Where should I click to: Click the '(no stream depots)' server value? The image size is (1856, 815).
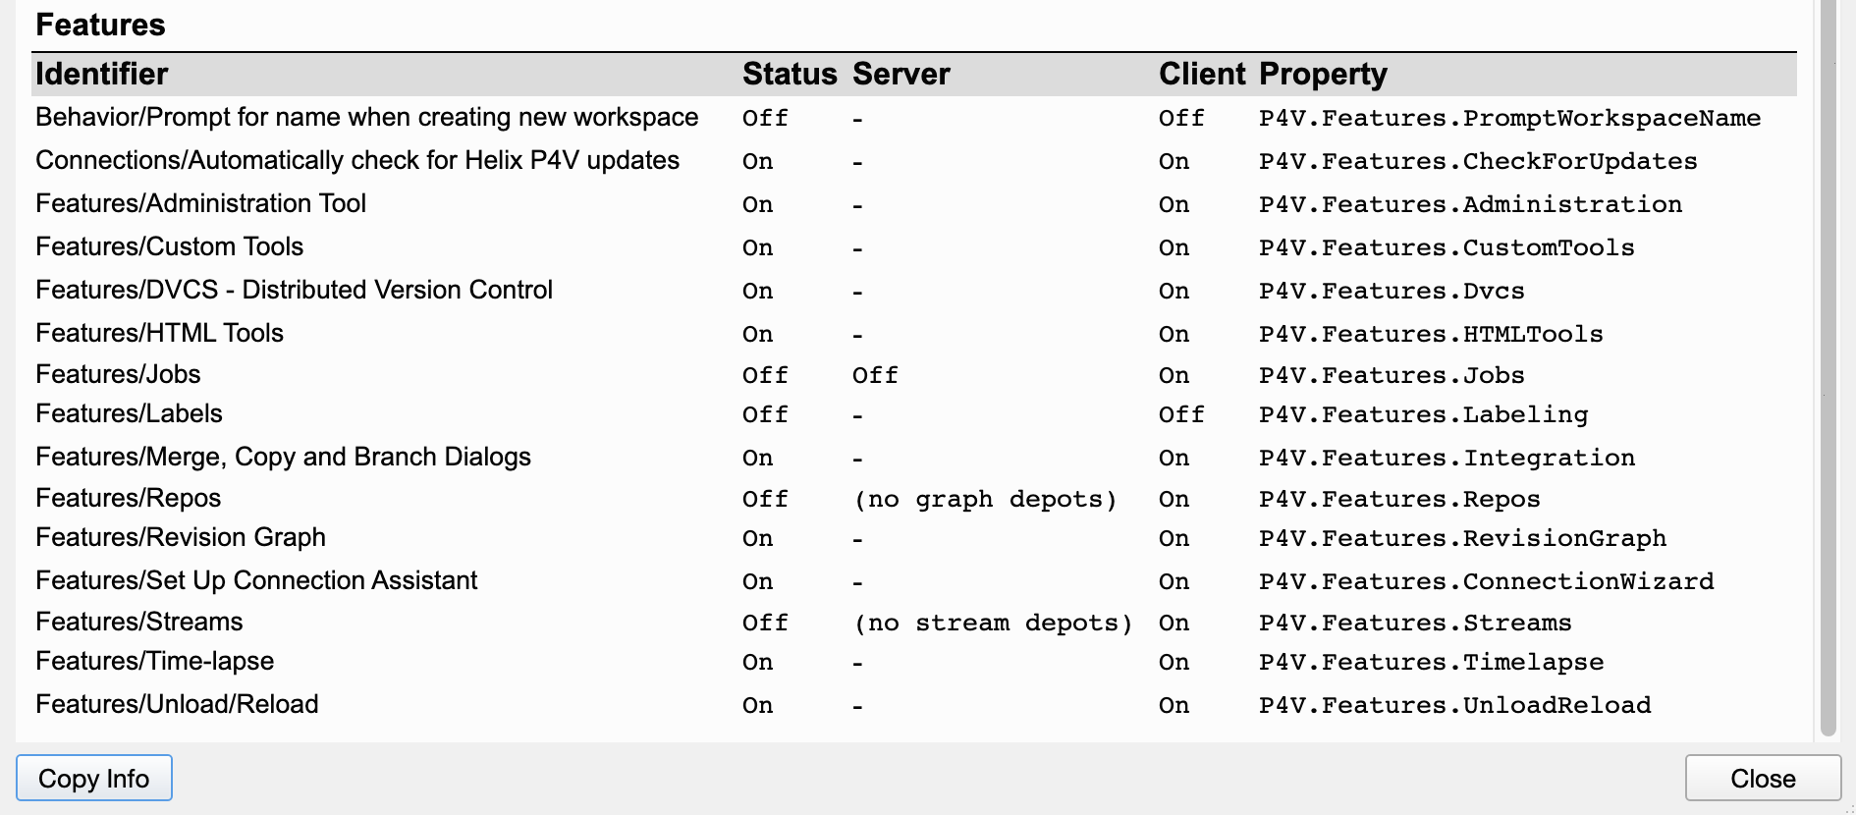pos(992,623)
